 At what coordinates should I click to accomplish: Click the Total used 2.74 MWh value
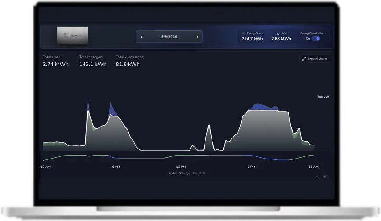[55, 64]
